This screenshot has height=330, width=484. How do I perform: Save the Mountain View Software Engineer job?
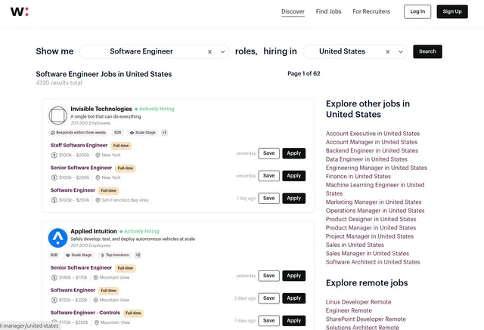coord(269,298)
